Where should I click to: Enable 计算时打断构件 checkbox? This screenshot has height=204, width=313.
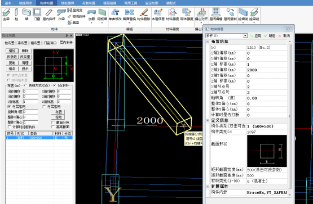[x=9, y=127]
